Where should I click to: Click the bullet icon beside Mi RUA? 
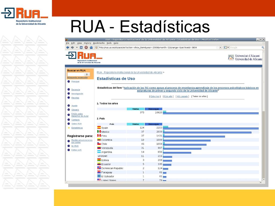tap(68, 146)
